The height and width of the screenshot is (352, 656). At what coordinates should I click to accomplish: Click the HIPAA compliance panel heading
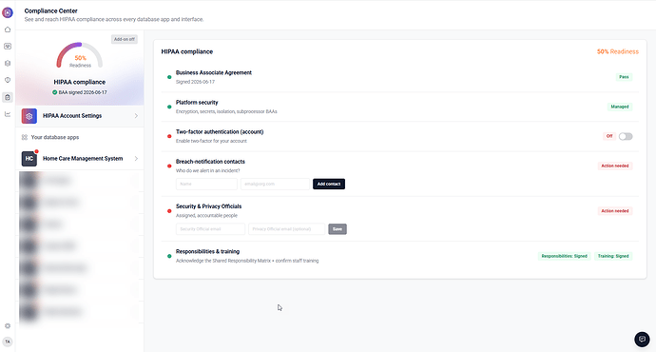coord(187,51)
